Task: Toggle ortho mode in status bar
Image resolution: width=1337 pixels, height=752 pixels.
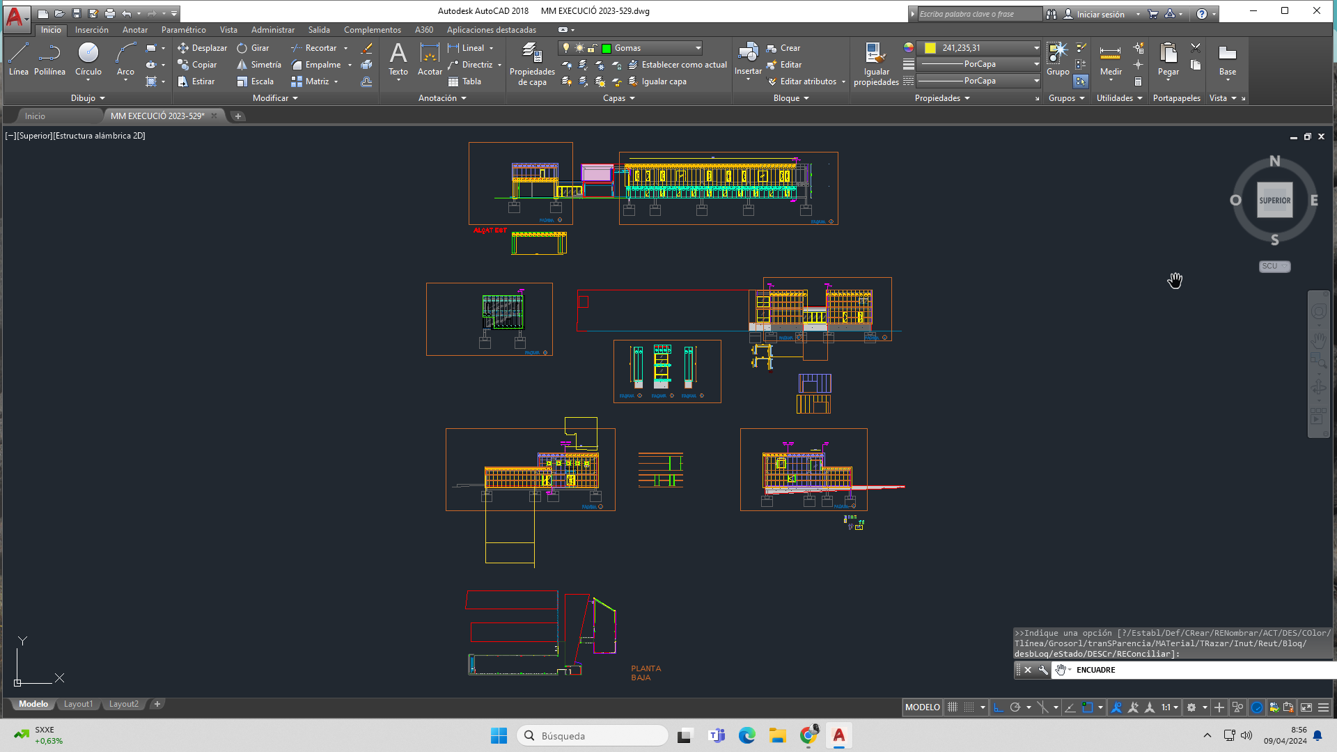Action: click(998, 707)
